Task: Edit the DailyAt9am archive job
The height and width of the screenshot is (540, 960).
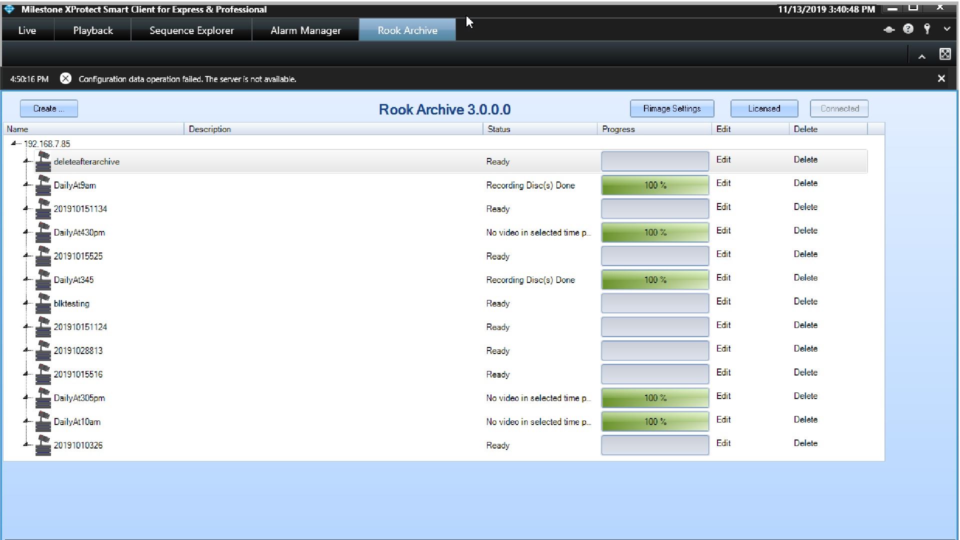Action: (x=723, y=183)
